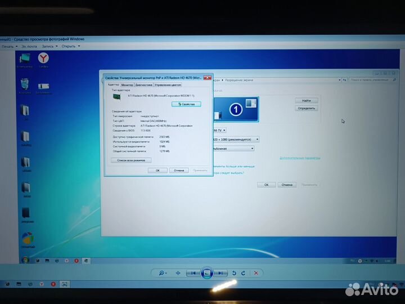Viewport: 405px width, 304px height.
Task: Rotate the photo counterclockwise
Action: [234, 273]
